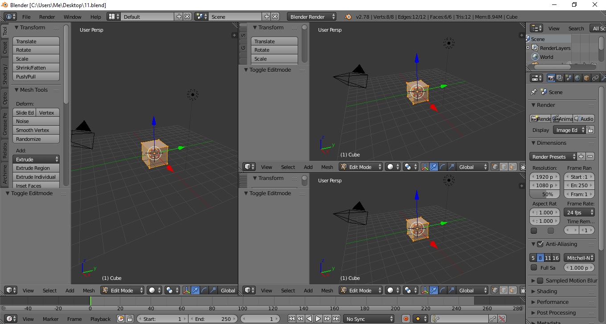606x324 pixels.
Task: Switch to the Object properties tab icon
Action: click(586, 78)
